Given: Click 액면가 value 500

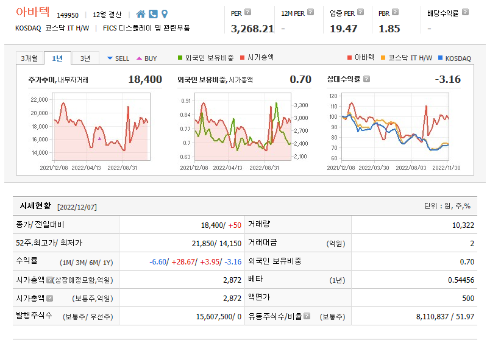Looking at the screenshot, I should coord(468,299).
